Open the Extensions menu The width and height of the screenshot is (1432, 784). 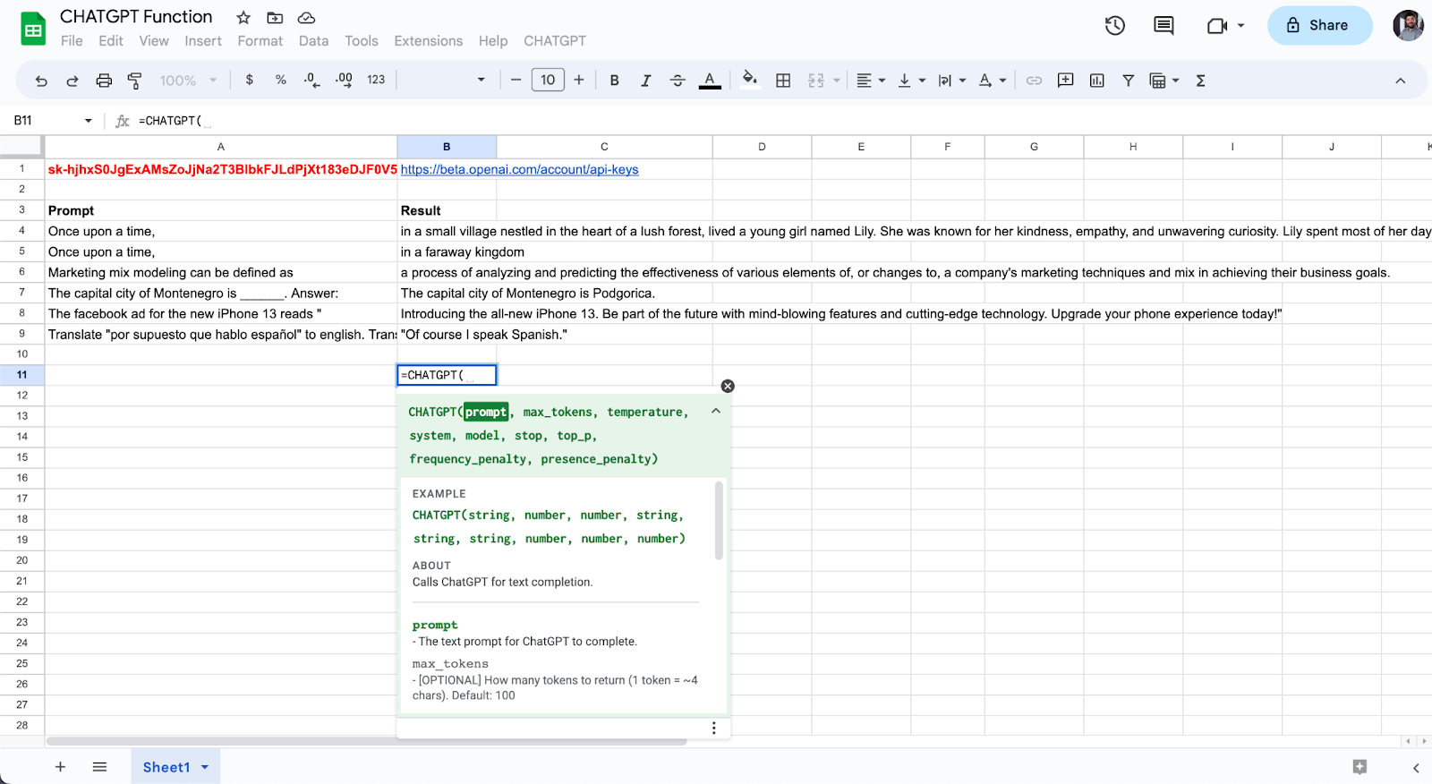429,41
